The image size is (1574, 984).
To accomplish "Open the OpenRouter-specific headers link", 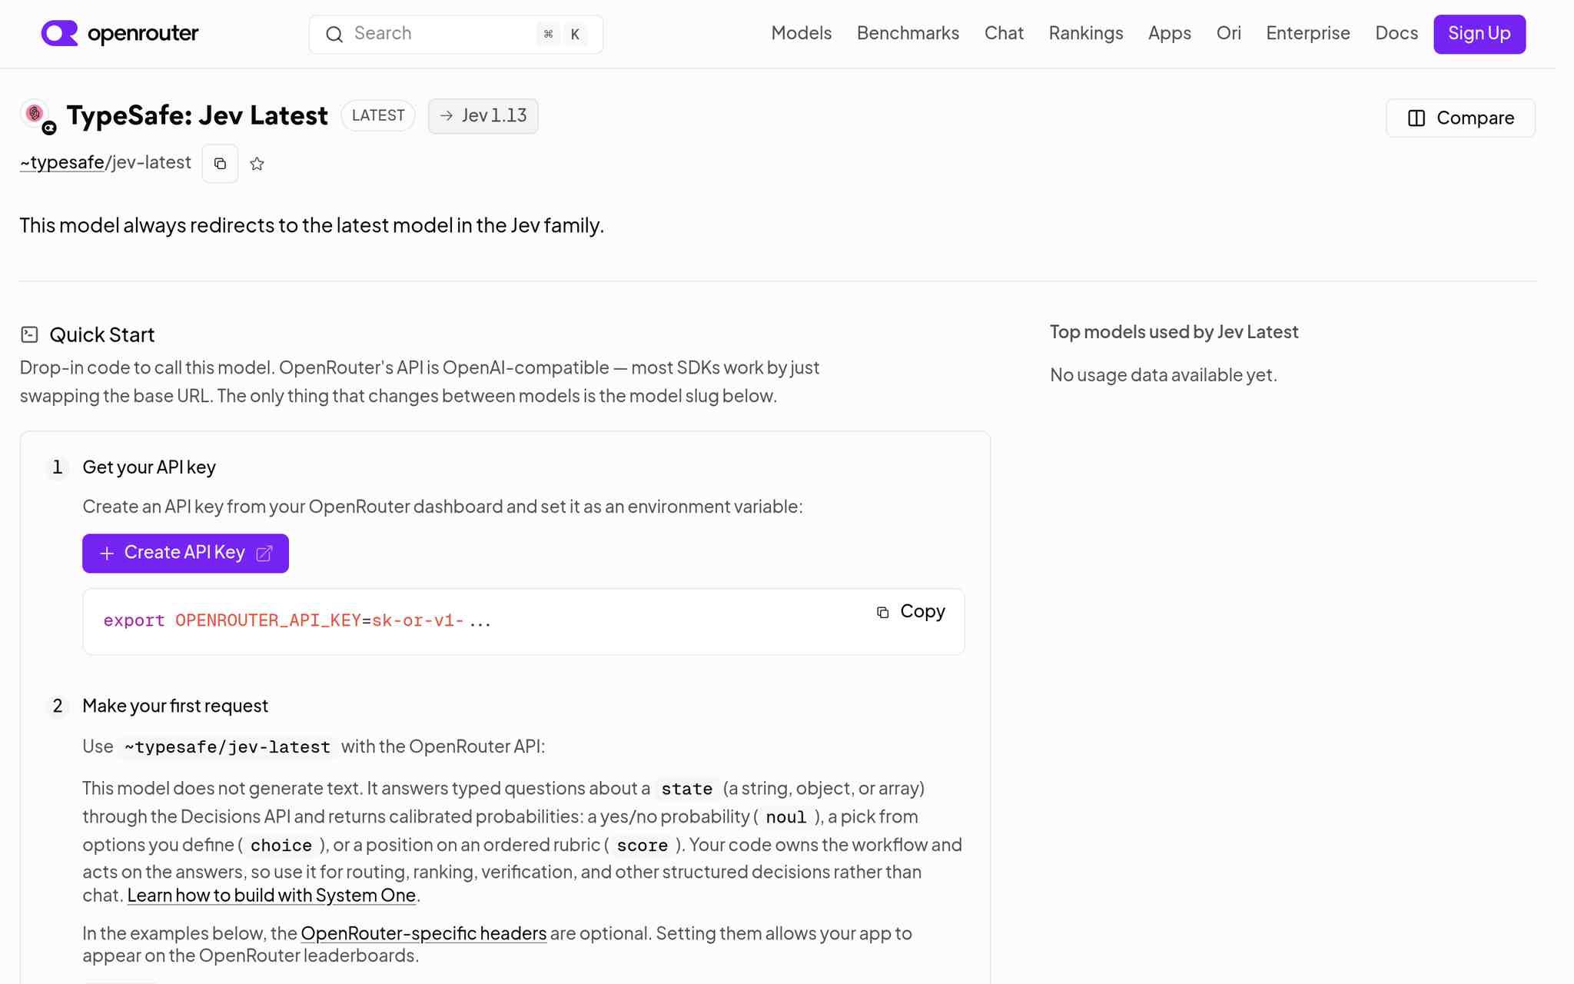I will (423, 933).
